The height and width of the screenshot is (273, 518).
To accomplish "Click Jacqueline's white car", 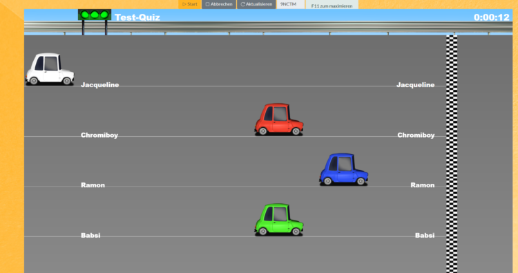I will pyautogui.click(x=50, y=68).
